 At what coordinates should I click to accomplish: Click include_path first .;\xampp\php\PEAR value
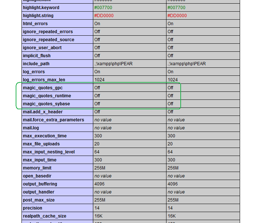coord(114,64)
